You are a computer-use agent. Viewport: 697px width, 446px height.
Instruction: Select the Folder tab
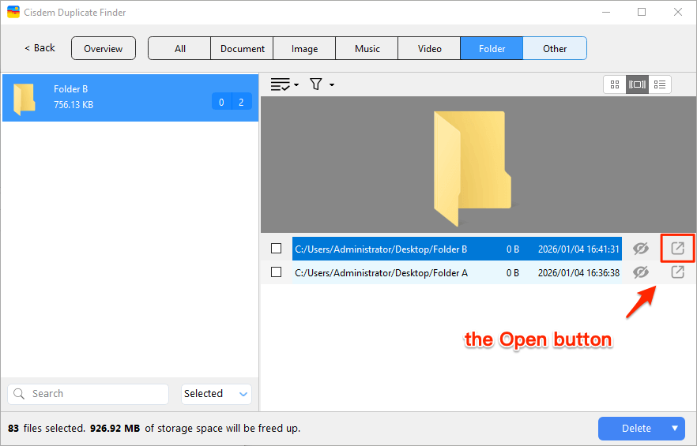(492, 48)
